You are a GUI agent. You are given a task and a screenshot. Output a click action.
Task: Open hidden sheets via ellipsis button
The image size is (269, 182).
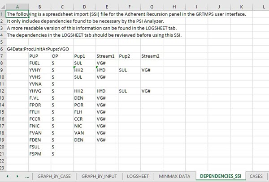pos(28,176)
